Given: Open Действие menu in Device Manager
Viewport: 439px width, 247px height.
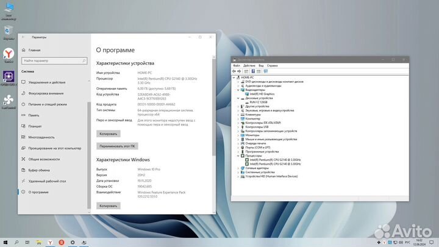Looking at the screenshot, I should point(249,65).
